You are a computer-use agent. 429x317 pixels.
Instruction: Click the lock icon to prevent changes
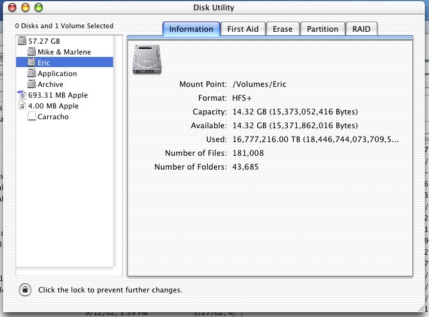[25, 289]
